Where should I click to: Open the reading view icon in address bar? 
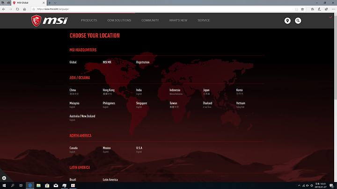click(297, 9)
